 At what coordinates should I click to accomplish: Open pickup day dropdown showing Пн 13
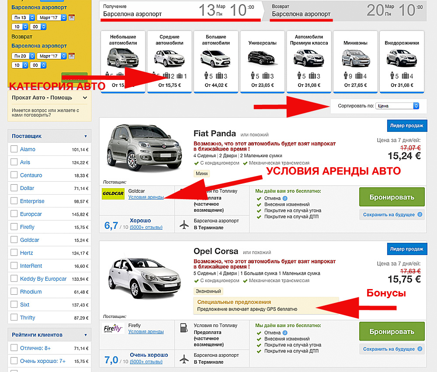pos(23,17)
